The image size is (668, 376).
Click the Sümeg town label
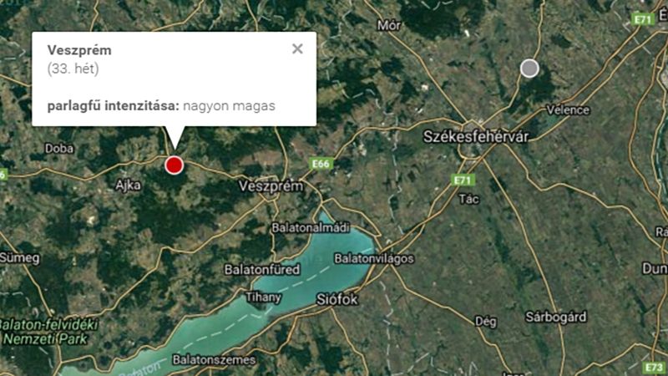(x=20, y=258)
